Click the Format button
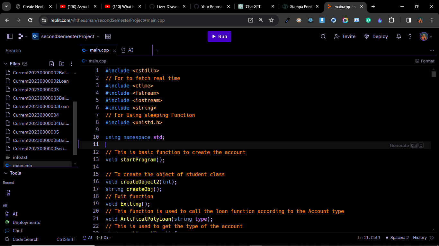This screenshot has height=246, width=439. (x=425, y=61)
